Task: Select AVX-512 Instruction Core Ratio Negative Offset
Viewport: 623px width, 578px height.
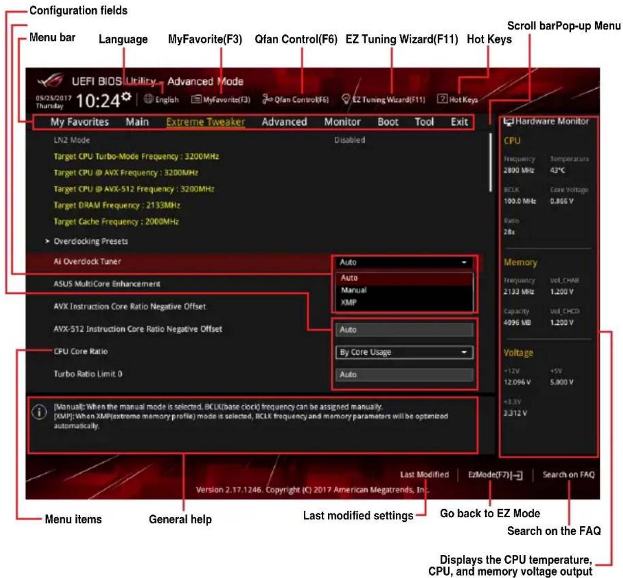Action: tap(138, 329)
